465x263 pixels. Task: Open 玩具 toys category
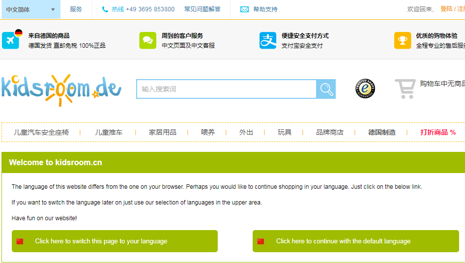(x=284, y=132)
